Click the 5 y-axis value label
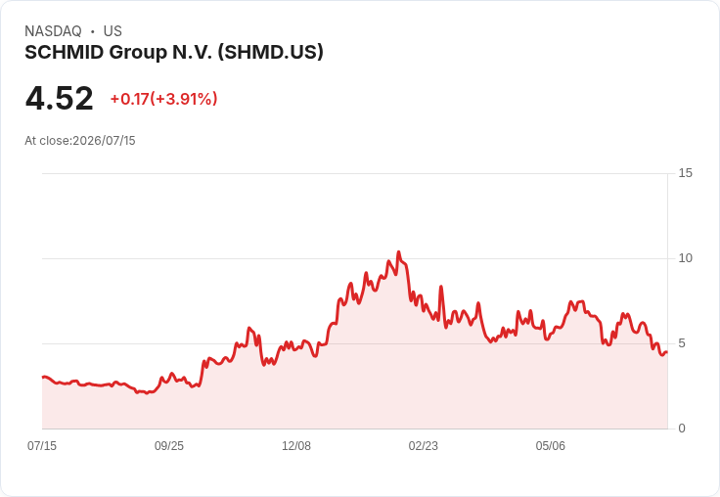 coord(682,343)
